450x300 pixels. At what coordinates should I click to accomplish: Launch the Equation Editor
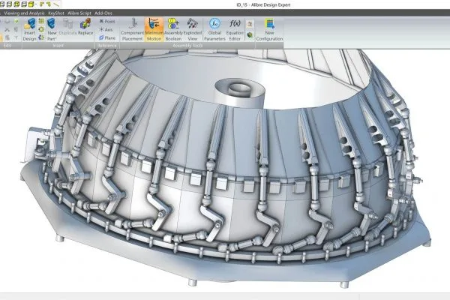(x=235, y=30)
